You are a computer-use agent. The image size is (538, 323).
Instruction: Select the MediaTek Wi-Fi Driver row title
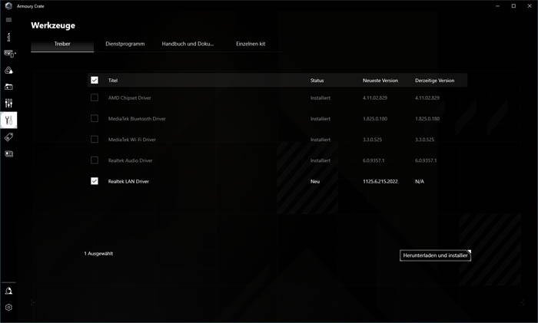click(x=131, y=140)
